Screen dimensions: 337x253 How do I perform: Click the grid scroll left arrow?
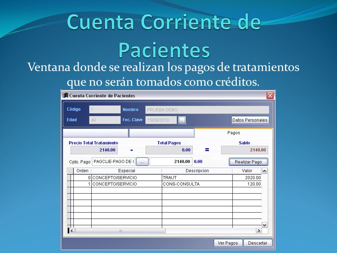click(72, 231)
